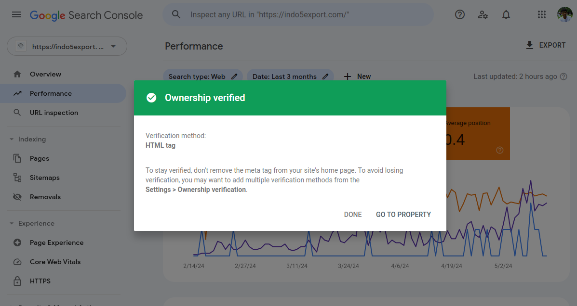577x306 pixels.
Task: Click Search type: Web filter chip
Action: tap(203, 76)
